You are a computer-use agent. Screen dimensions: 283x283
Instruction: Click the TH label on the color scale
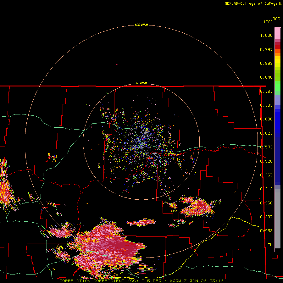click(x=270, y=245)
